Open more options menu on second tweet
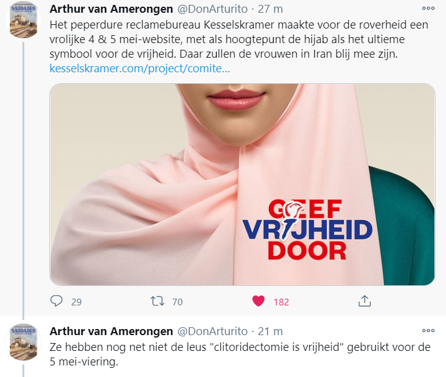This screenshot has width=446, height=377. click(428, 331)
